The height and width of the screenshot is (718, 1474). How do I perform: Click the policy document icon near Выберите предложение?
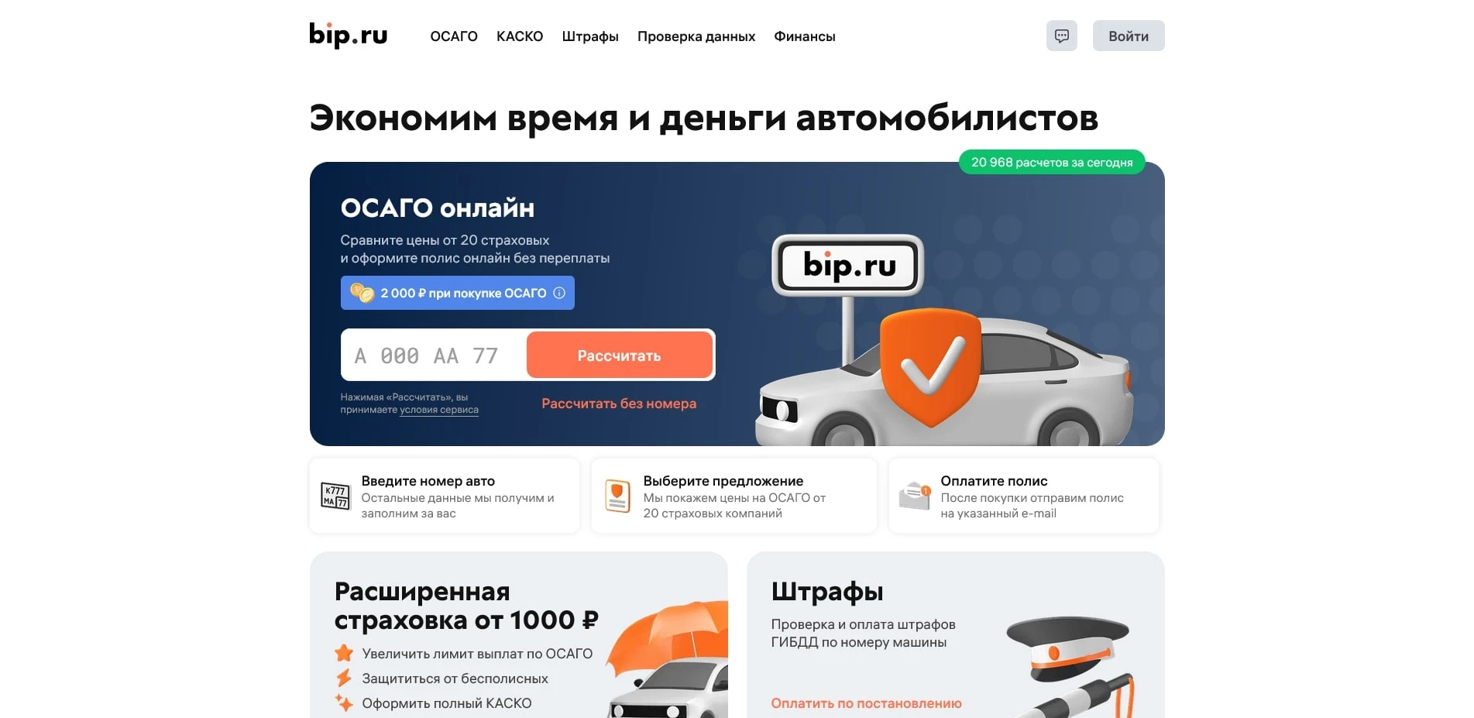click(x=617, y=496)
